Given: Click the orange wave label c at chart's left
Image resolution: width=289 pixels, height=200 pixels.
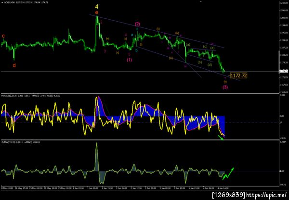Looking at the screenshot, I should tap(3, 36).
